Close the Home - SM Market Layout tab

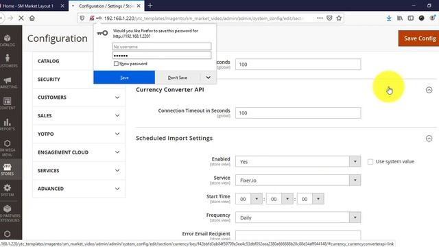(62, 5)
